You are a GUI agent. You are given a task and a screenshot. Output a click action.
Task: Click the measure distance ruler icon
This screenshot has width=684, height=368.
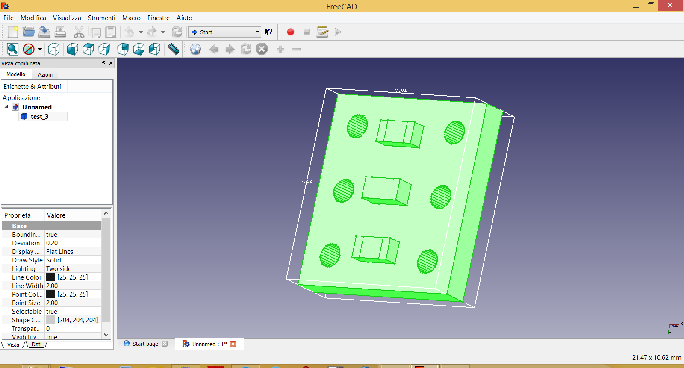(x=174, y=50)
